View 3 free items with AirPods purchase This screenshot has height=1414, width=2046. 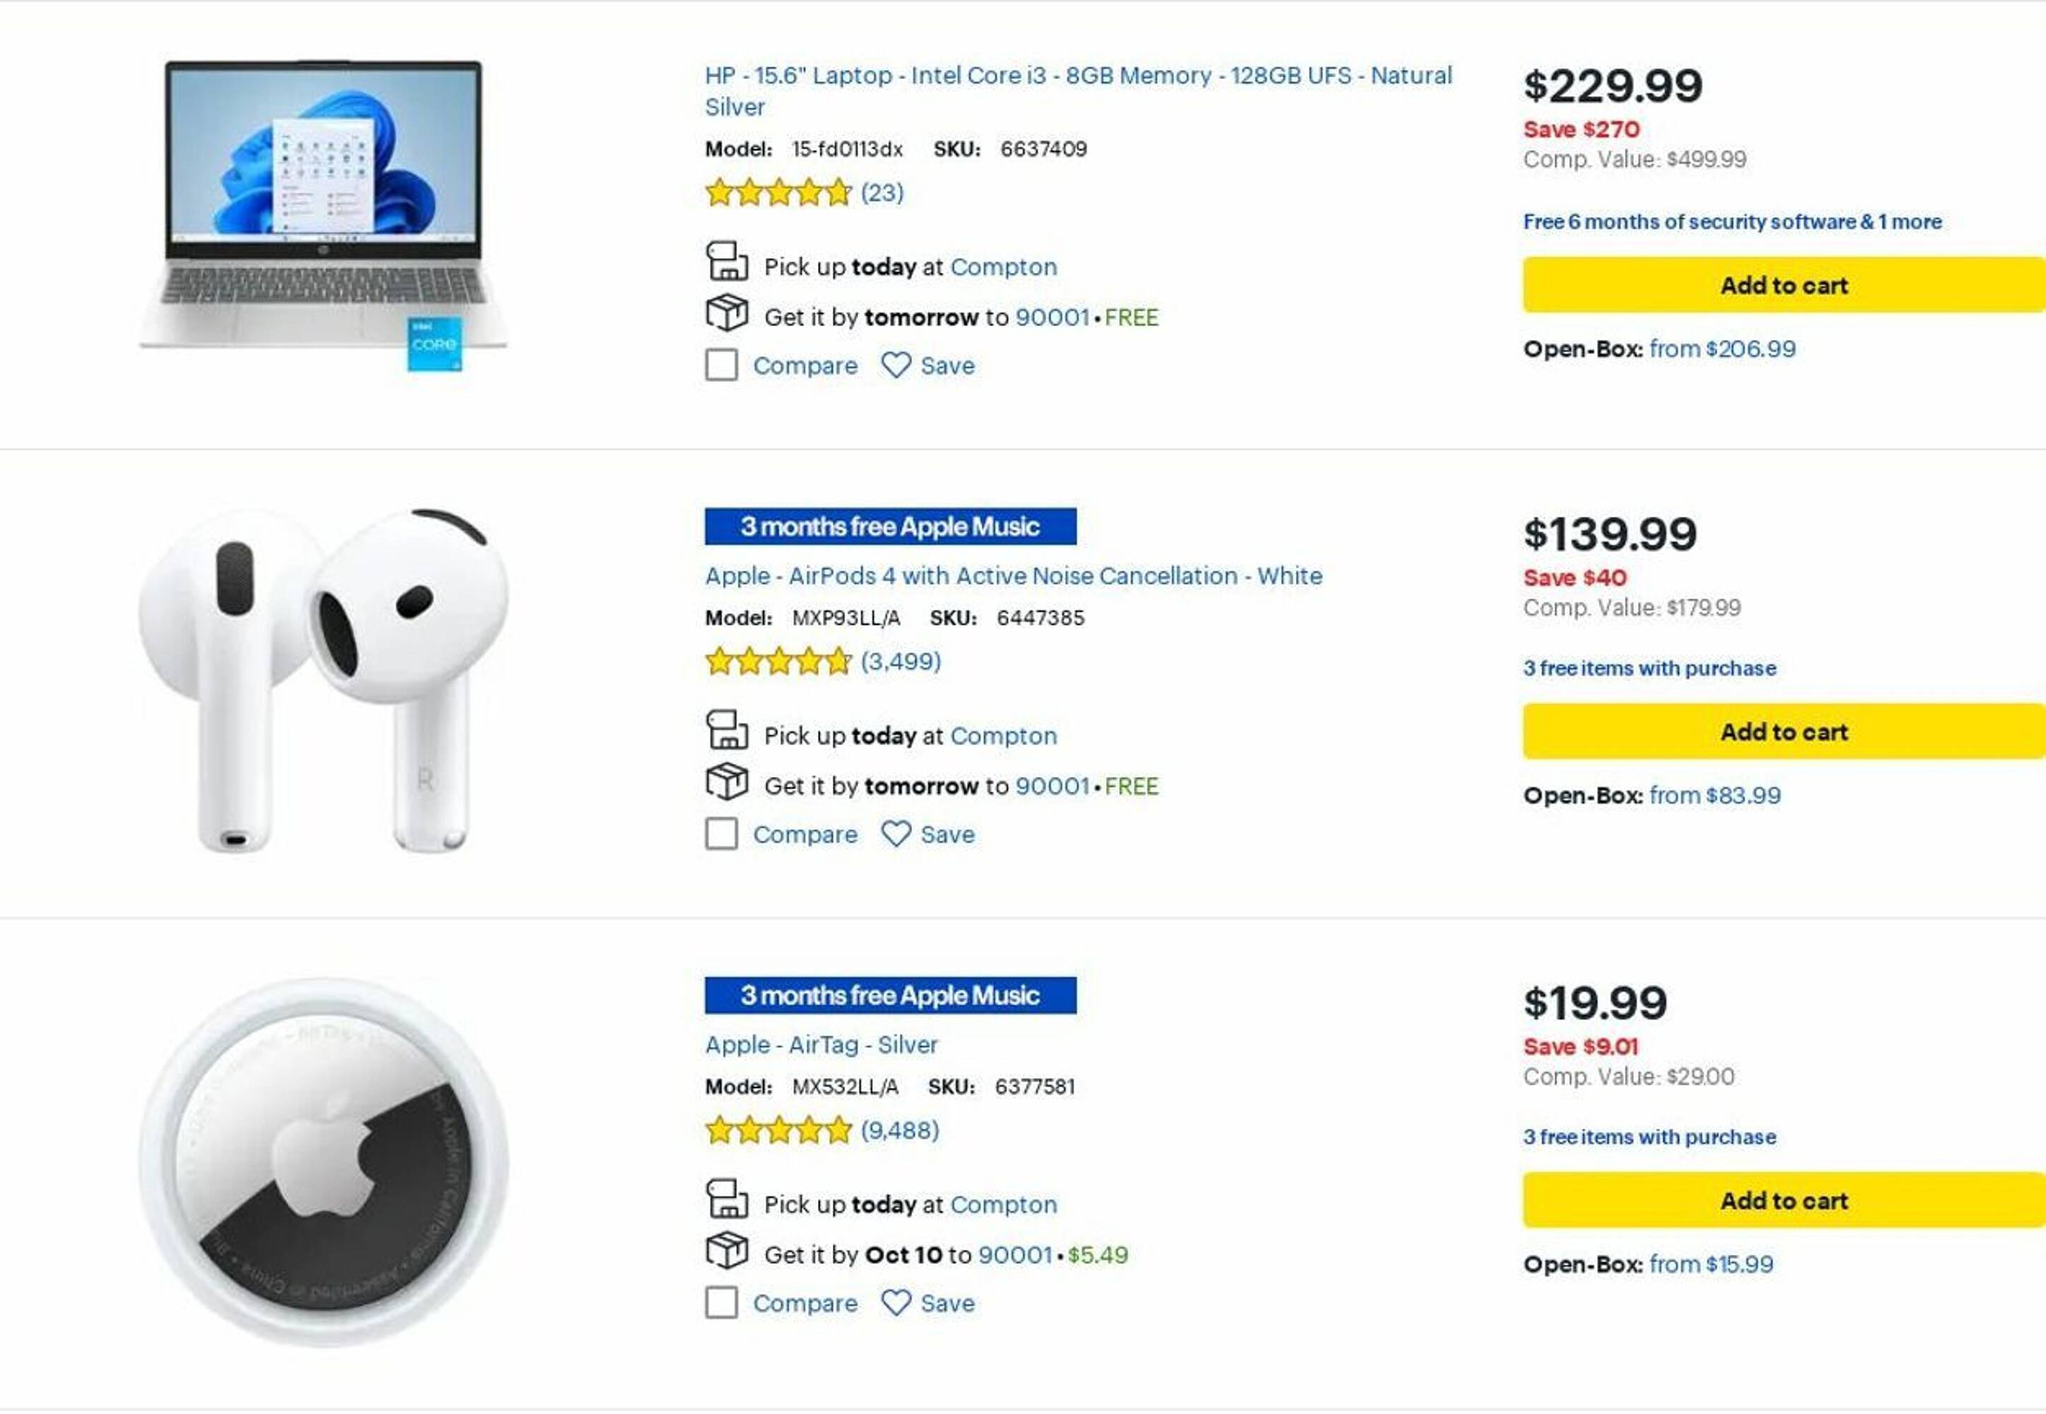[x=1649, y=668]
